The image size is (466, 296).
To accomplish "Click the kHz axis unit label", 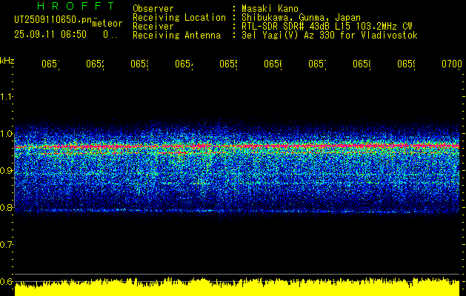I will [7, 61].
